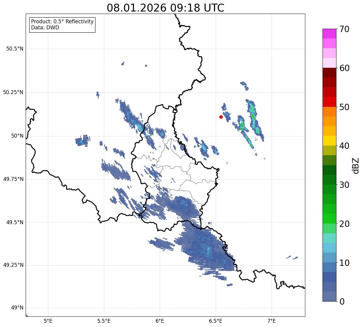
Task: Pick the bright green swatch just above 20 dBZ
Action: [x=329, y=219]
